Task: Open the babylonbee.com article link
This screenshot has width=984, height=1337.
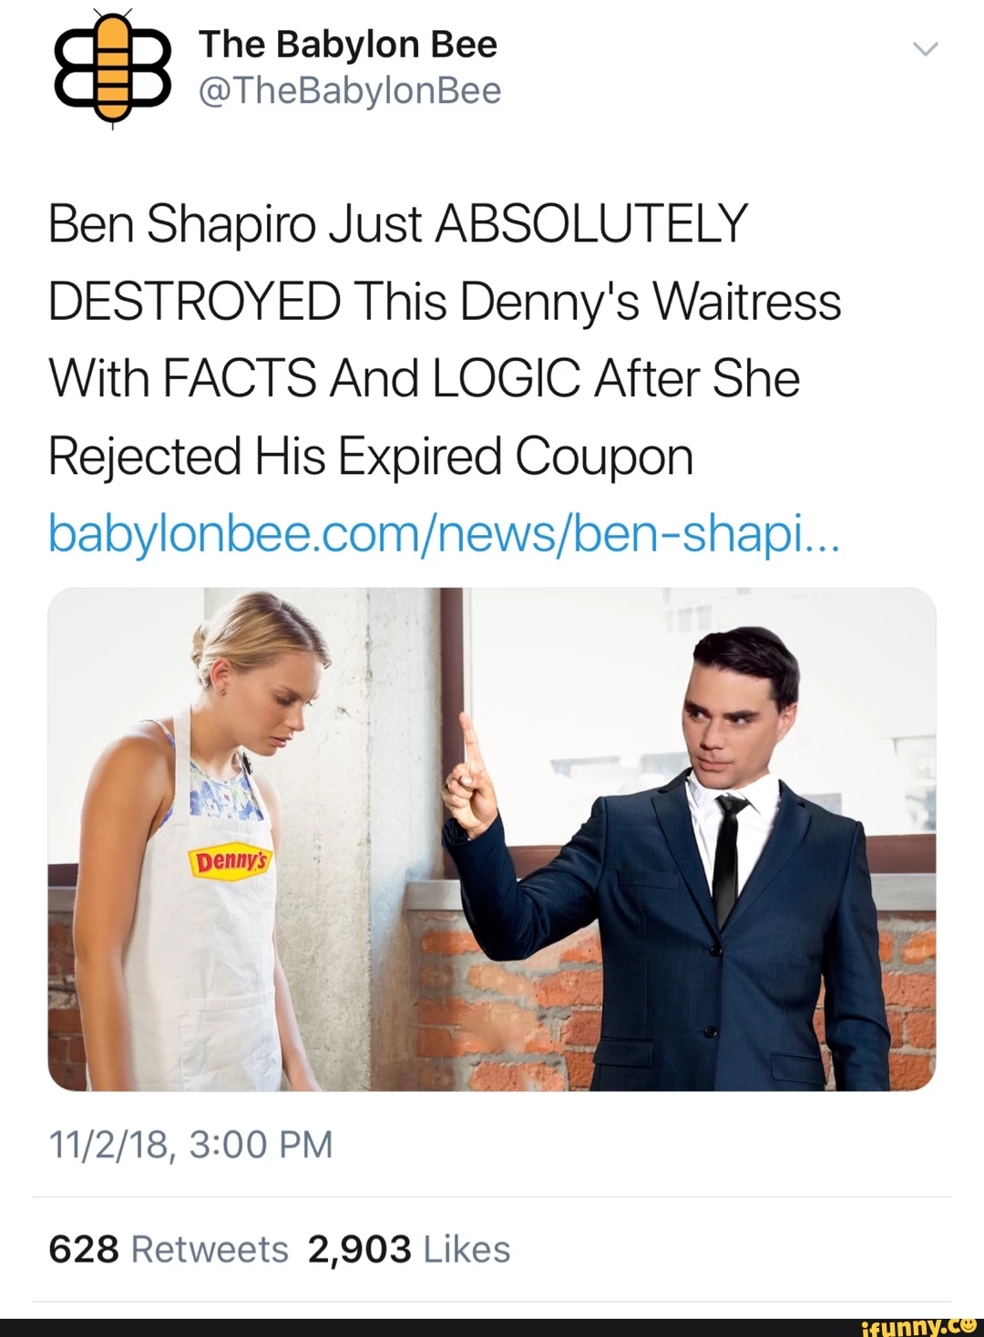Action: [x=443, y=534]
